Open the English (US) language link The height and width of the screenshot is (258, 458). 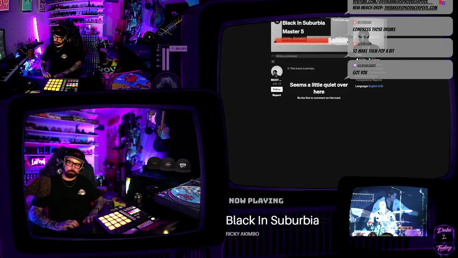pos(376,86)
